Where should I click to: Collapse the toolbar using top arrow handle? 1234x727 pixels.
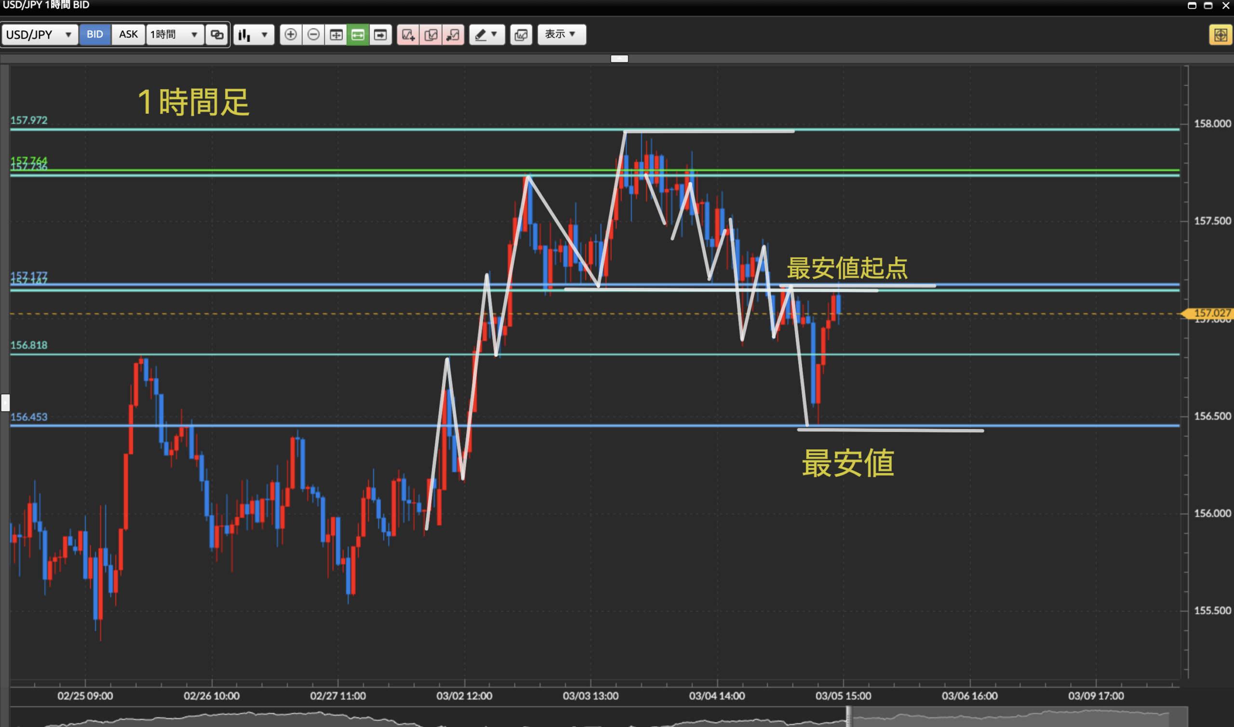click(619, 59)
